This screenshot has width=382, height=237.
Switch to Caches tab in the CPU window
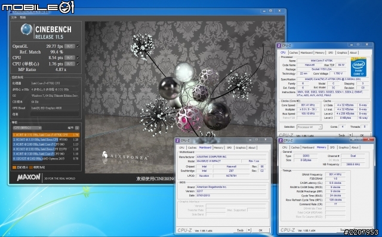(x=294, y=53)
